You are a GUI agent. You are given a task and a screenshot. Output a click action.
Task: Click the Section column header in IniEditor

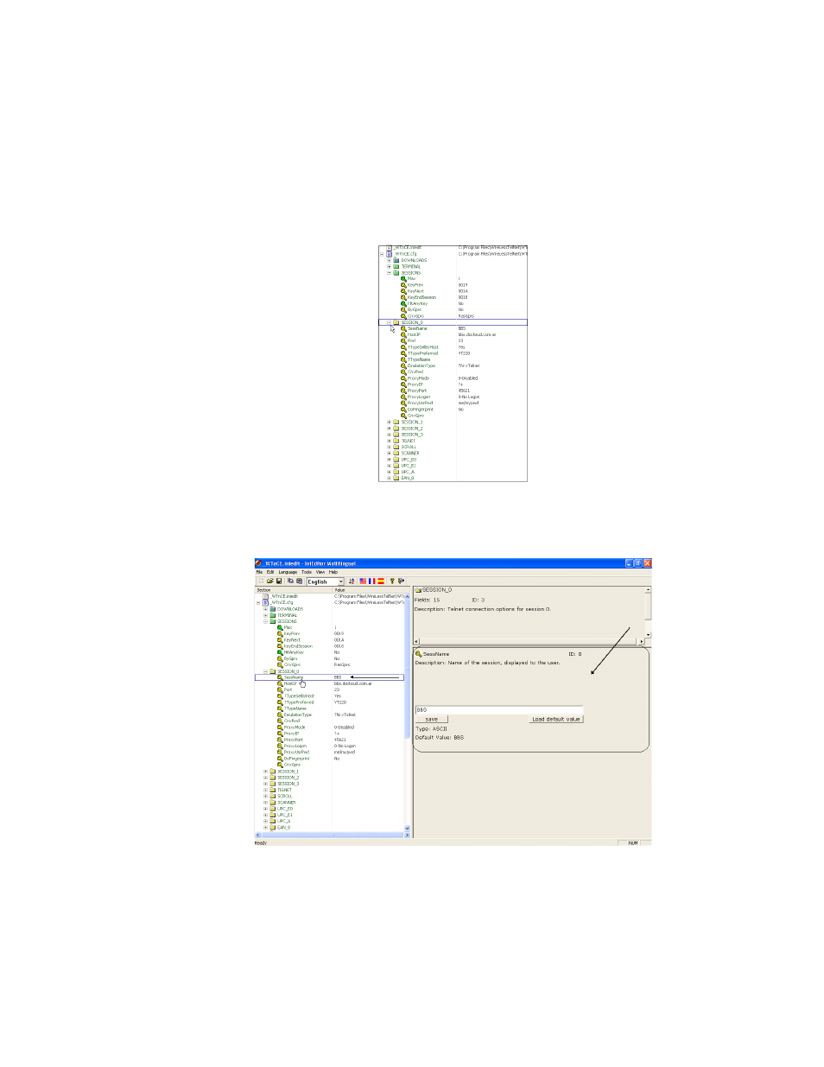pyautogui.click(x=294, y=590)
